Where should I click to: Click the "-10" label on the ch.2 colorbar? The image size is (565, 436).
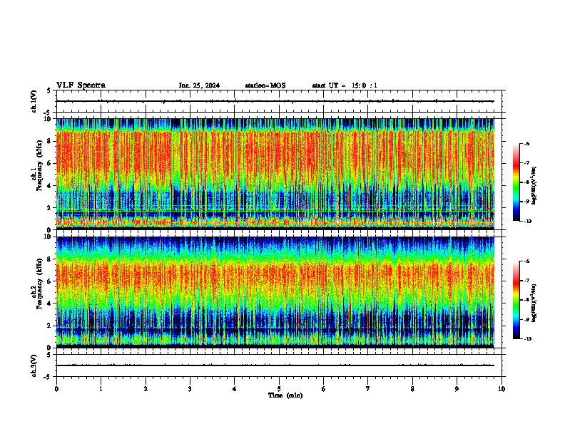click(526, 338)
